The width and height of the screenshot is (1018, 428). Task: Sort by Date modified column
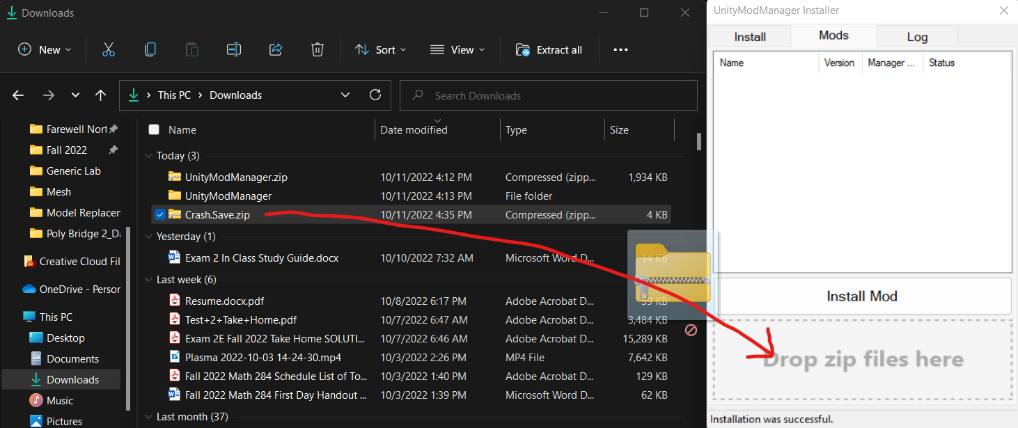pos(437,129)
